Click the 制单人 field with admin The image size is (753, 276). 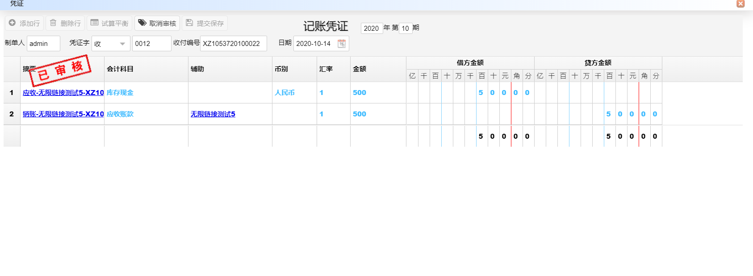tap(43, 44)
